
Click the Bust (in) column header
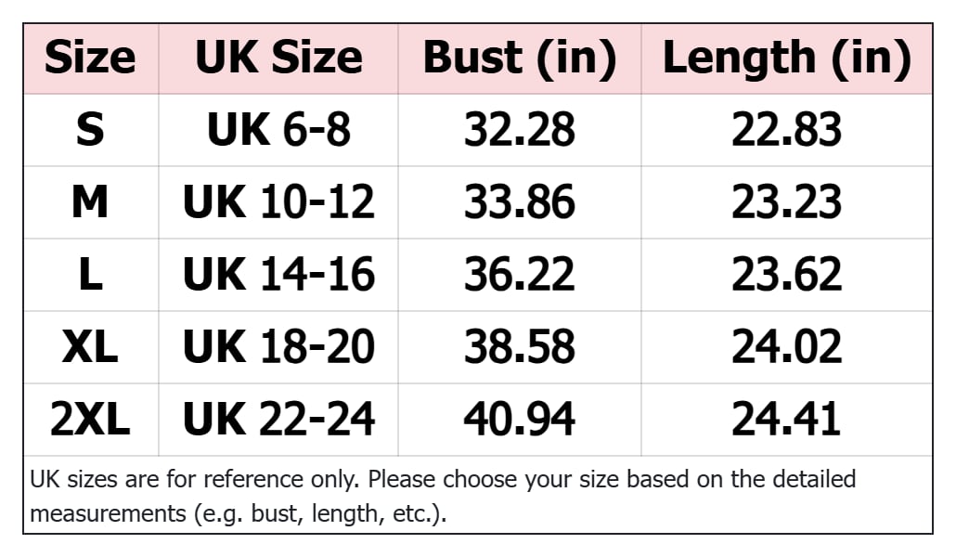(x=519, y=58)
